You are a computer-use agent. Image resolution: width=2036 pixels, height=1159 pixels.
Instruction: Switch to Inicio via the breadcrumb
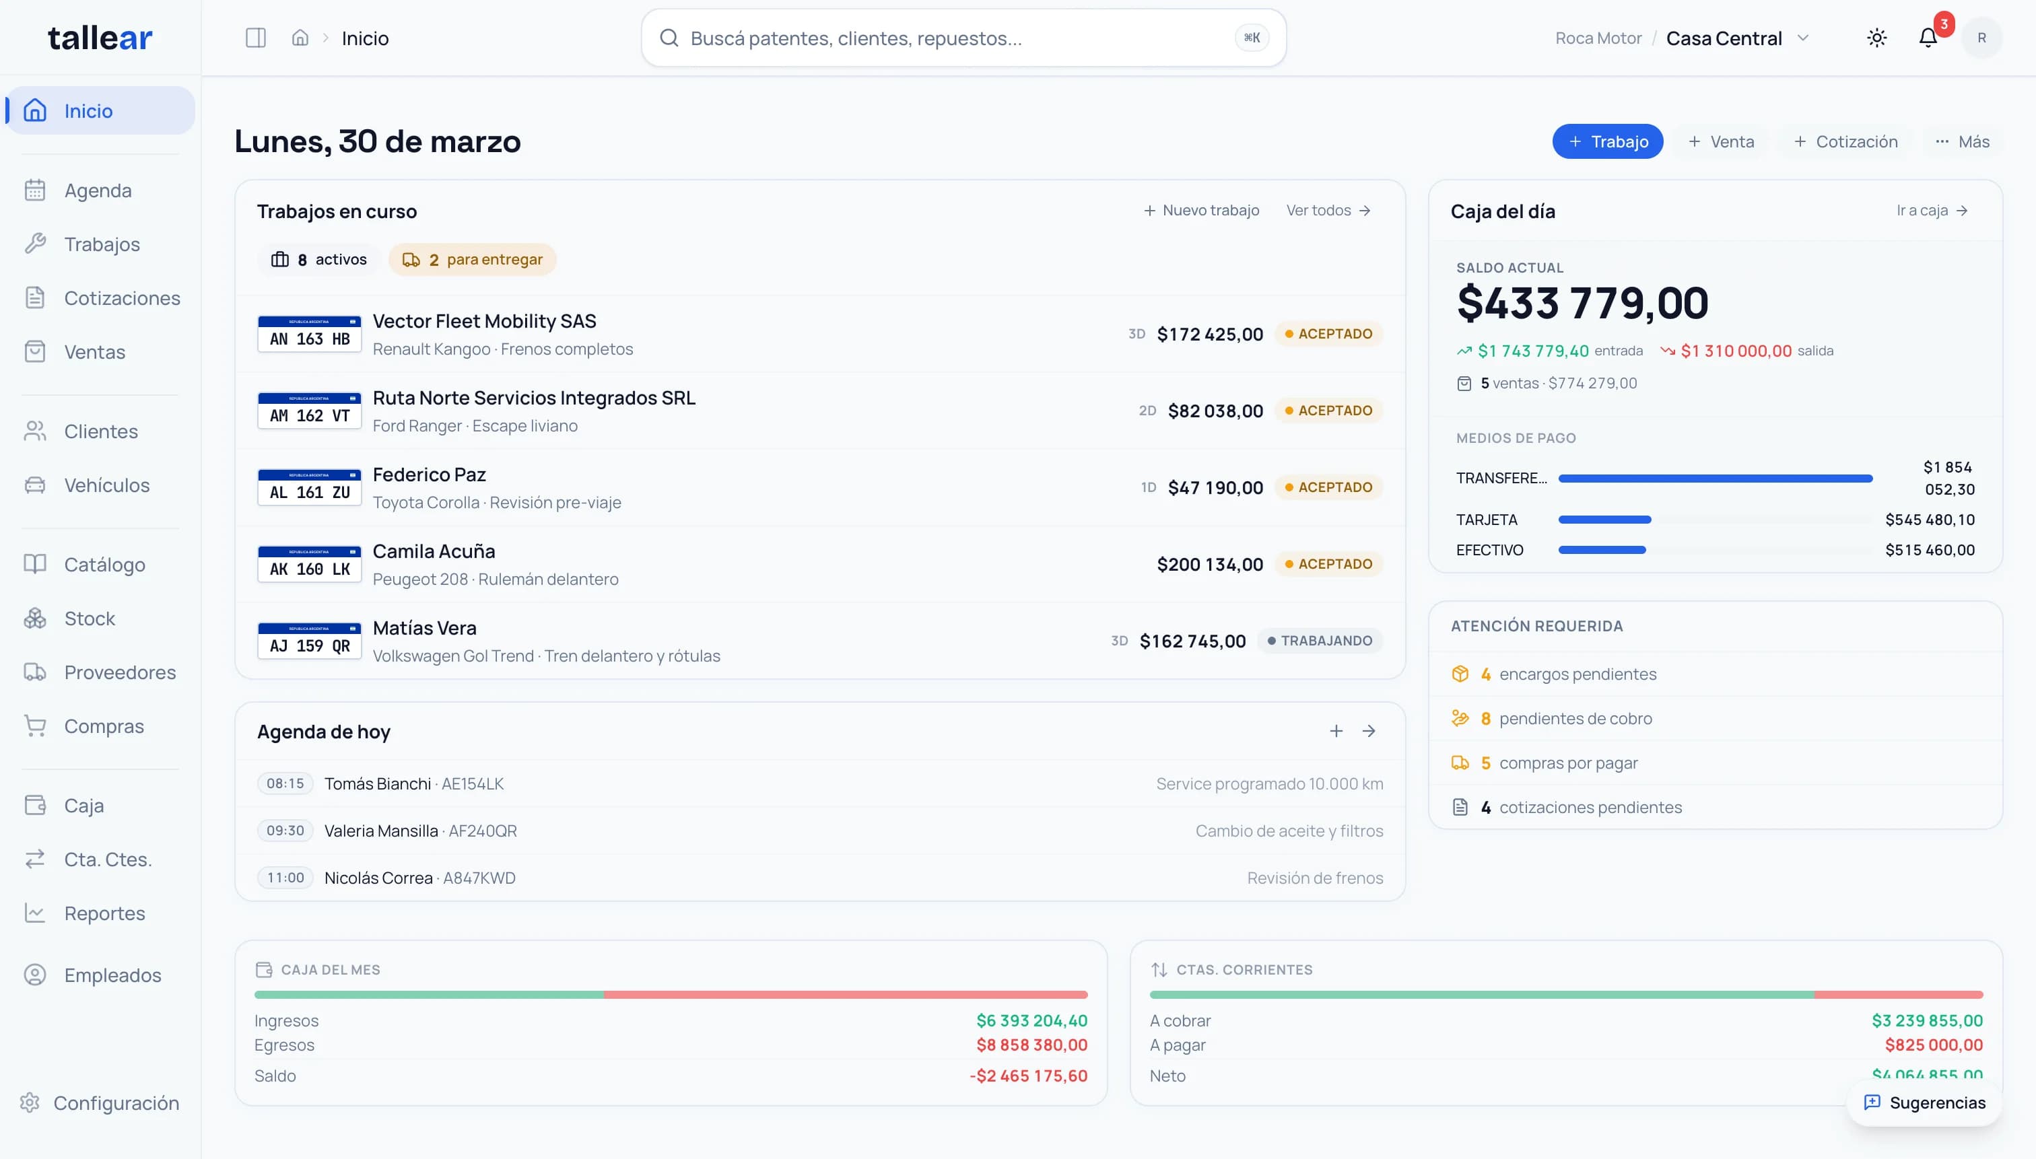coord(365,38)
